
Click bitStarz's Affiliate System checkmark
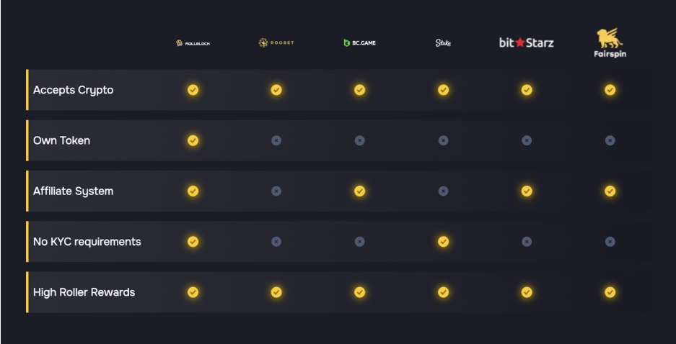527,191
